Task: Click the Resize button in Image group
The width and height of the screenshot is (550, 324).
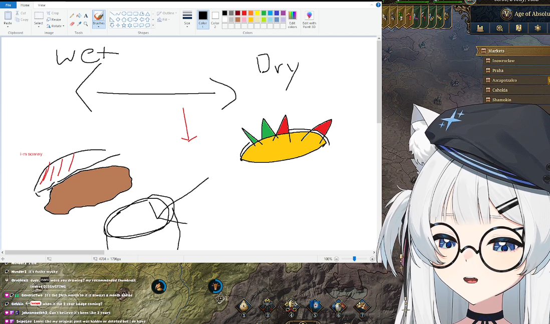Action: [54, 20]
